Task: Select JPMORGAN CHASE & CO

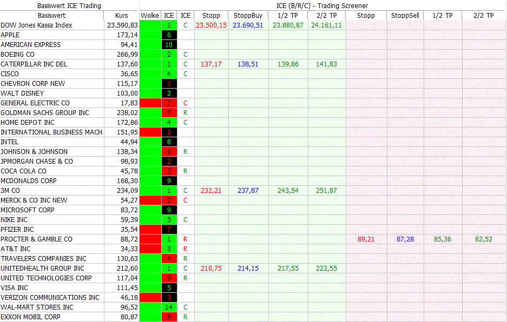Action: [37, 161]
